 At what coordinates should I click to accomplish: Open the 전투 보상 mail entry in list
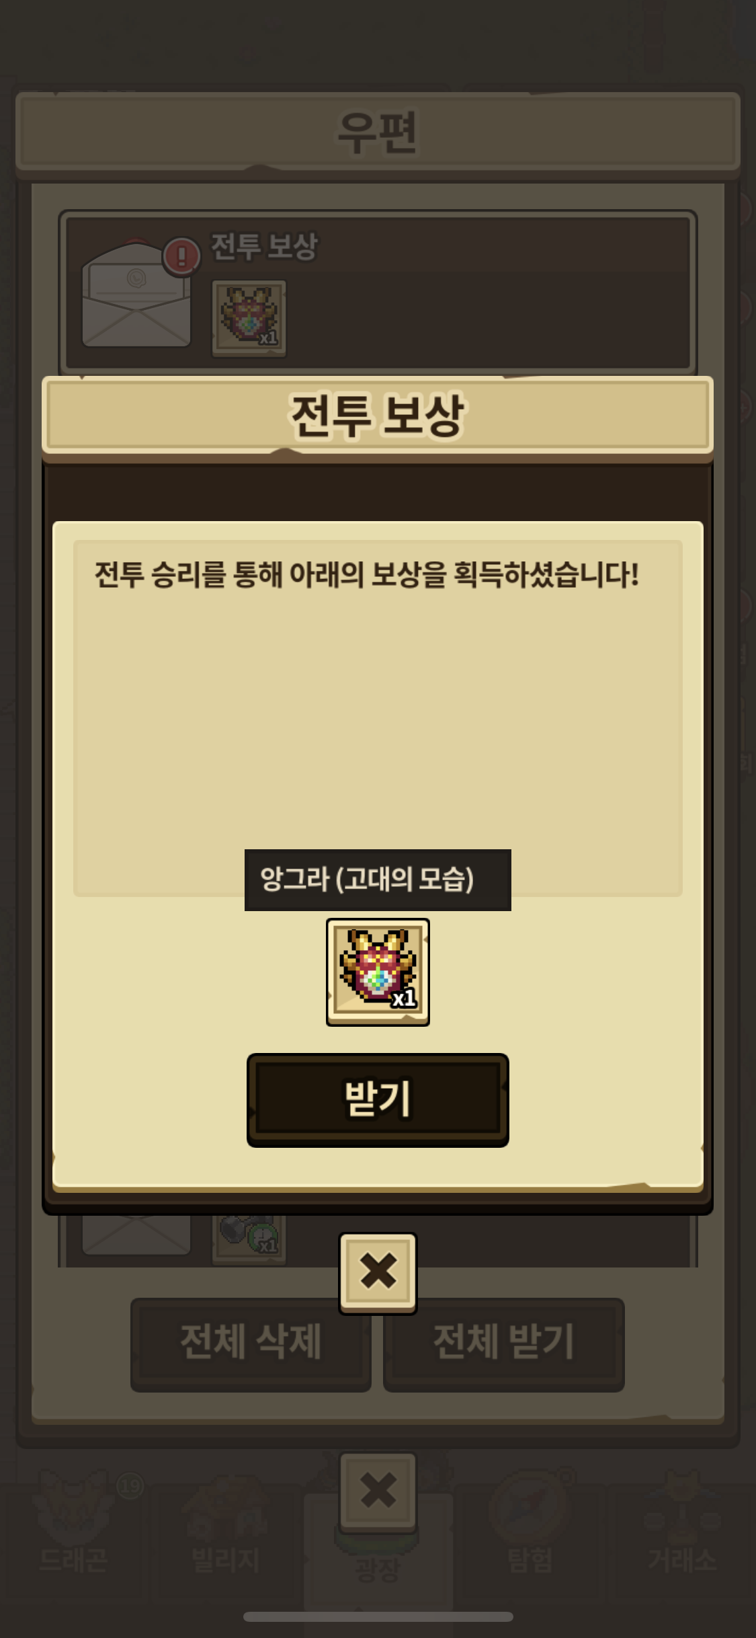pyautogui.click(x=378, y=293)
